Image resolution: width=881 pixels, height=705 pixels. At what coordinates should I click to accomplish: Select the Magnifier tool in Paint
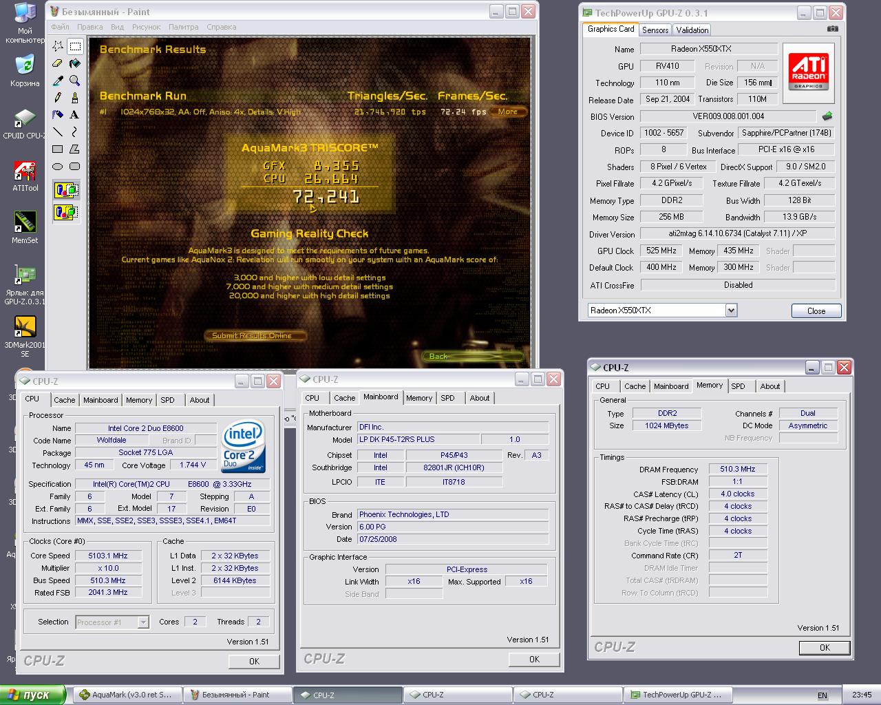[75, 81]
